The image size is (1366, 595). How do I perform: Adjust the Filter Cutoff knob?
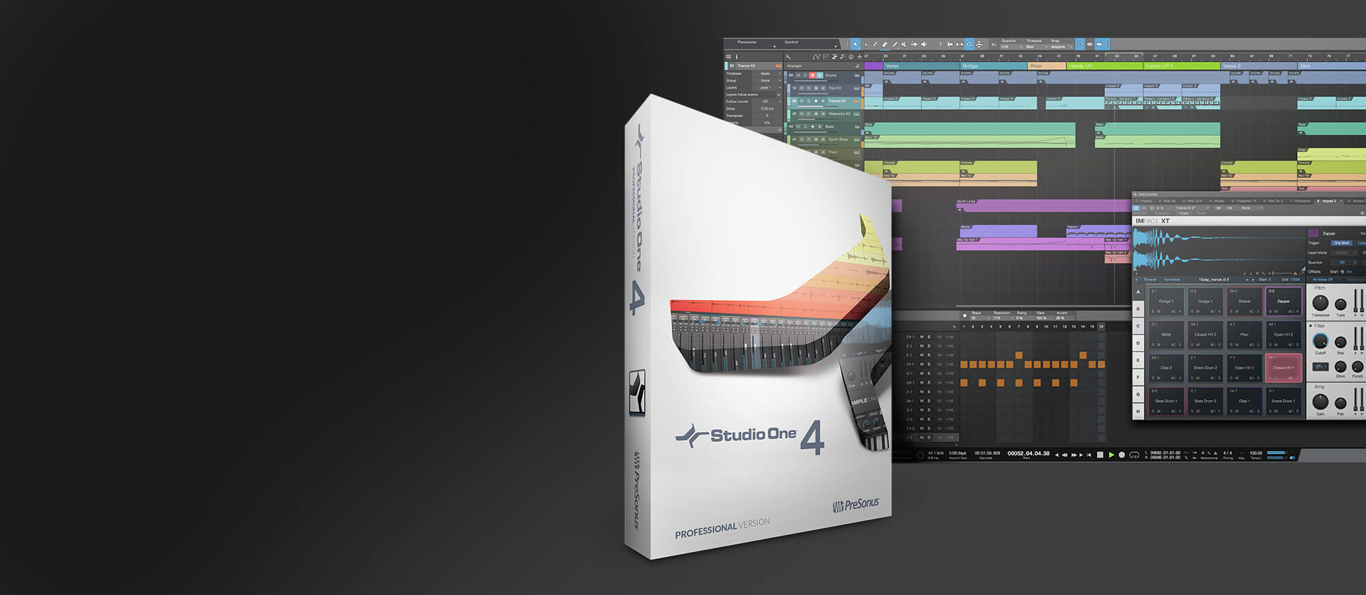pos(1320,341)
